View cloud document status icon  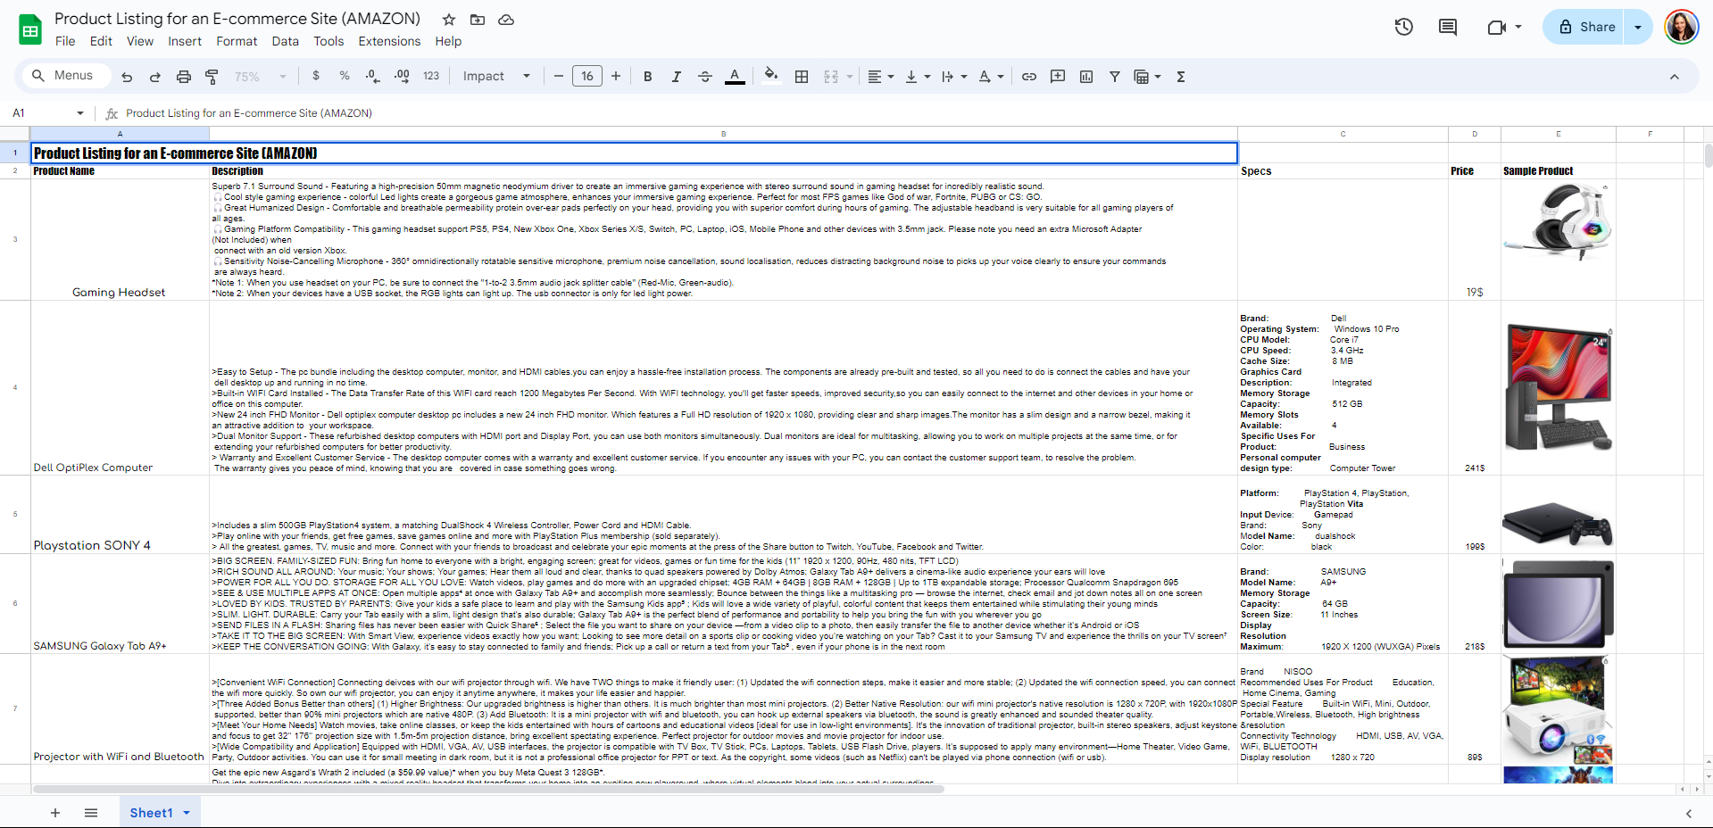coord(506,20)
